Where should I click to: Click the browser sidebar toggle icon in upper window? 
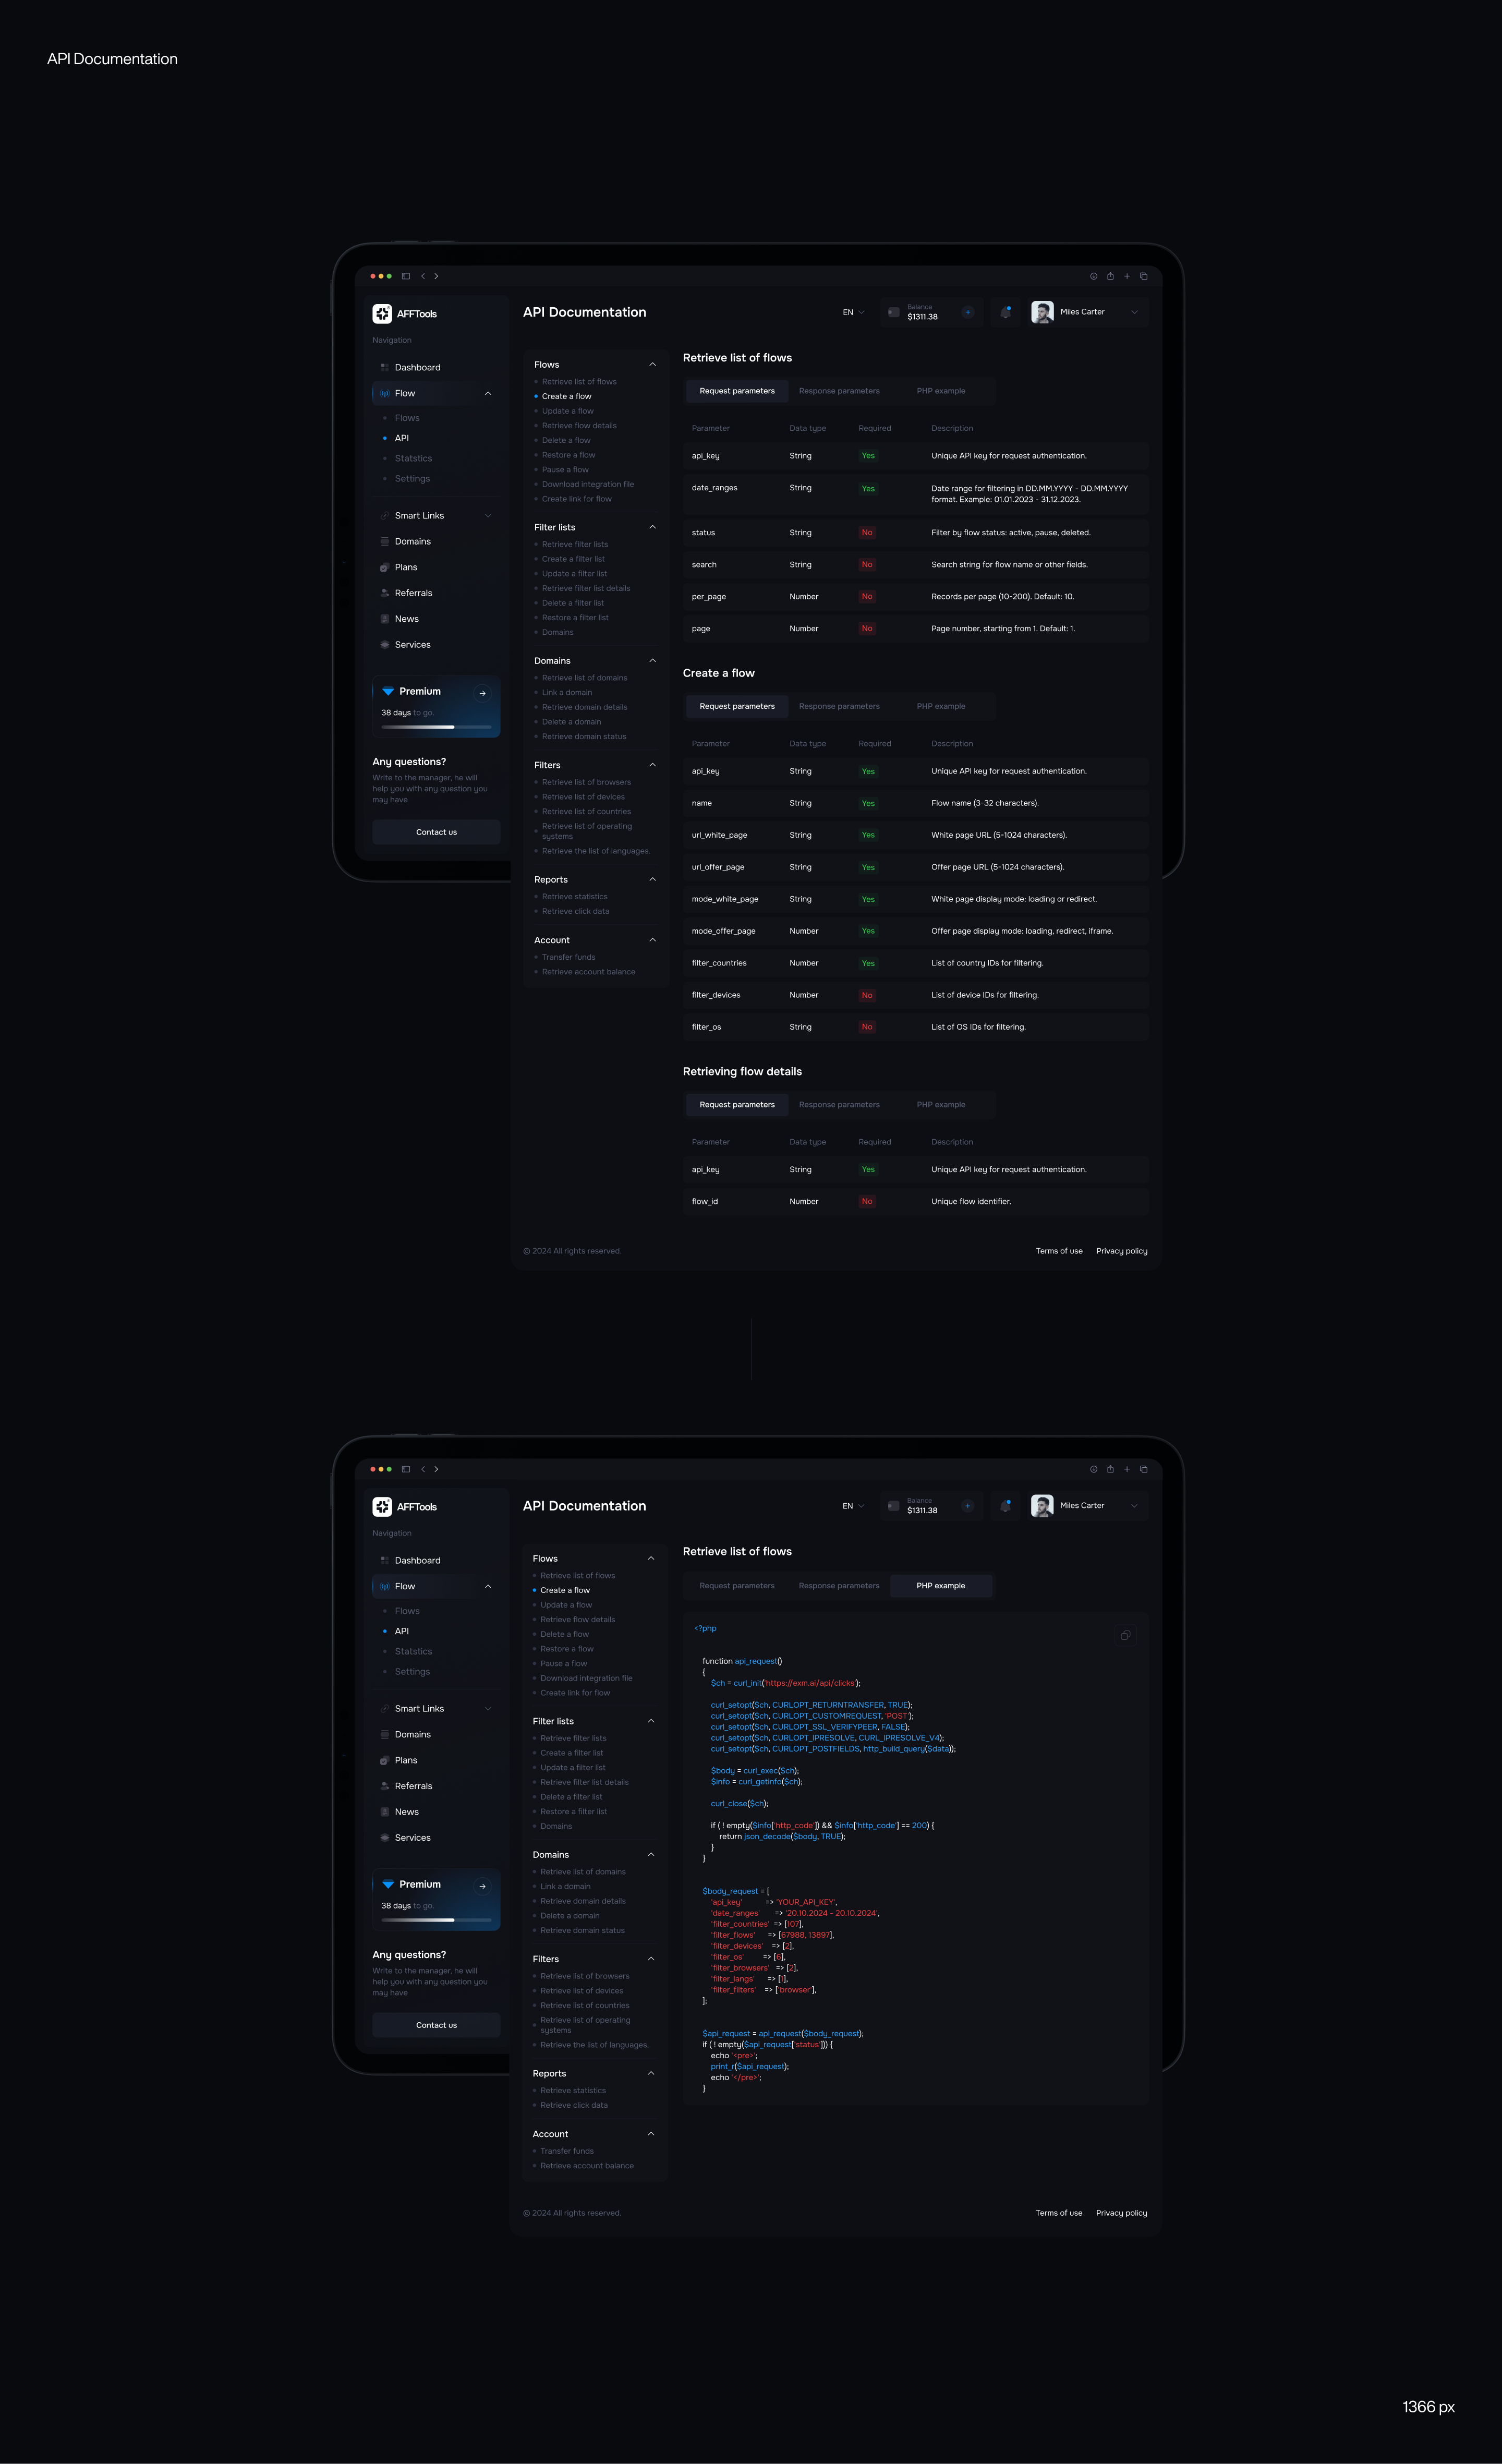click(x=406, y=276)
